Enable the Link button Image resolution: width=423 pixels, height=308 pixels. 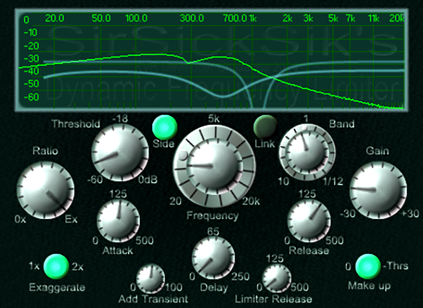click(x=266, y=127)
